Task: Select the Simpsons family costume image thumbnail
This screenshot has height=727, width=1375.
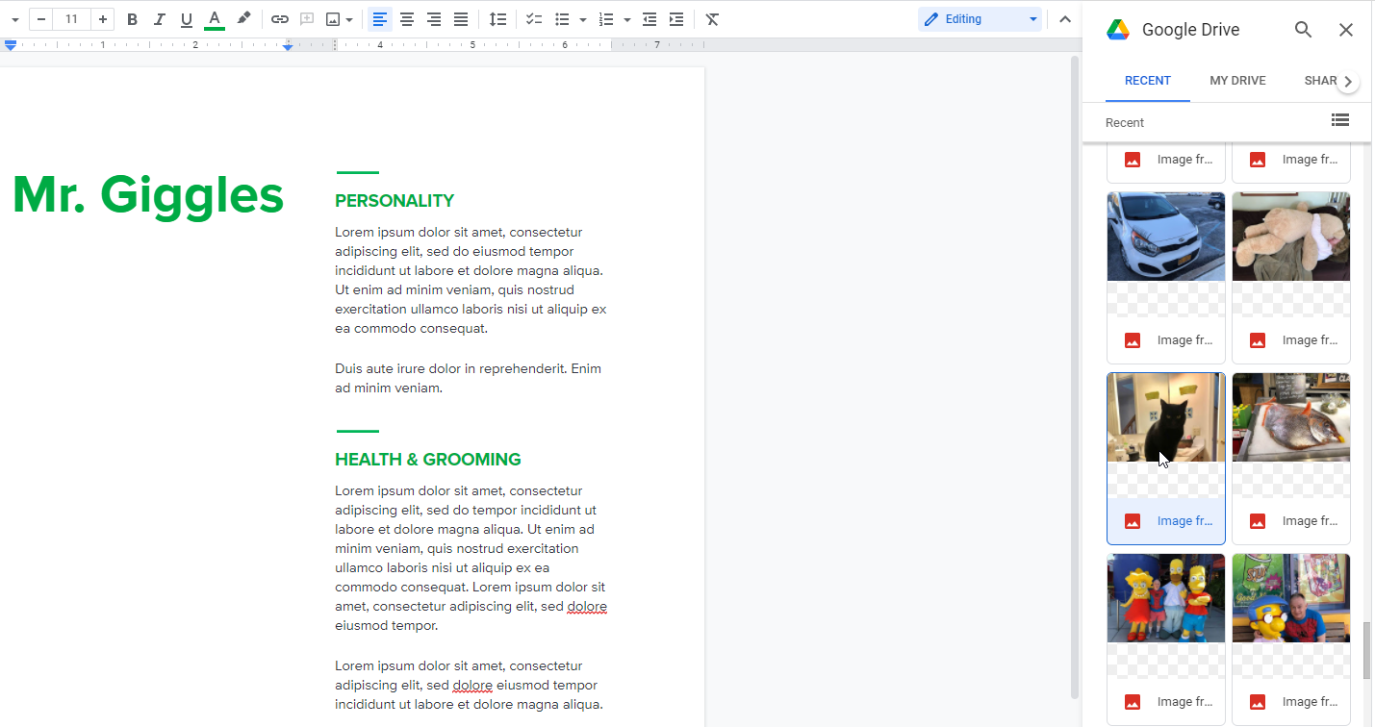Action: (1166, 598)
